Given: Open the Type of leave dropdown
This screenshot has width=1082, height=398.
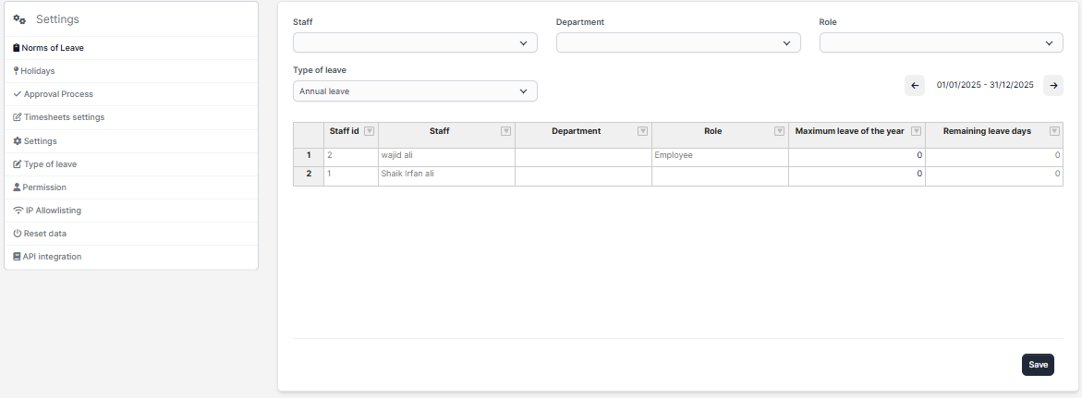Looking at the screenshot, I should (x=415, y=91).
